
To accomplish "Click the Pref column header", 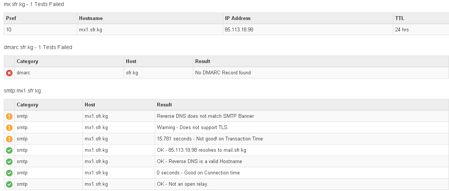I will 11,18.
